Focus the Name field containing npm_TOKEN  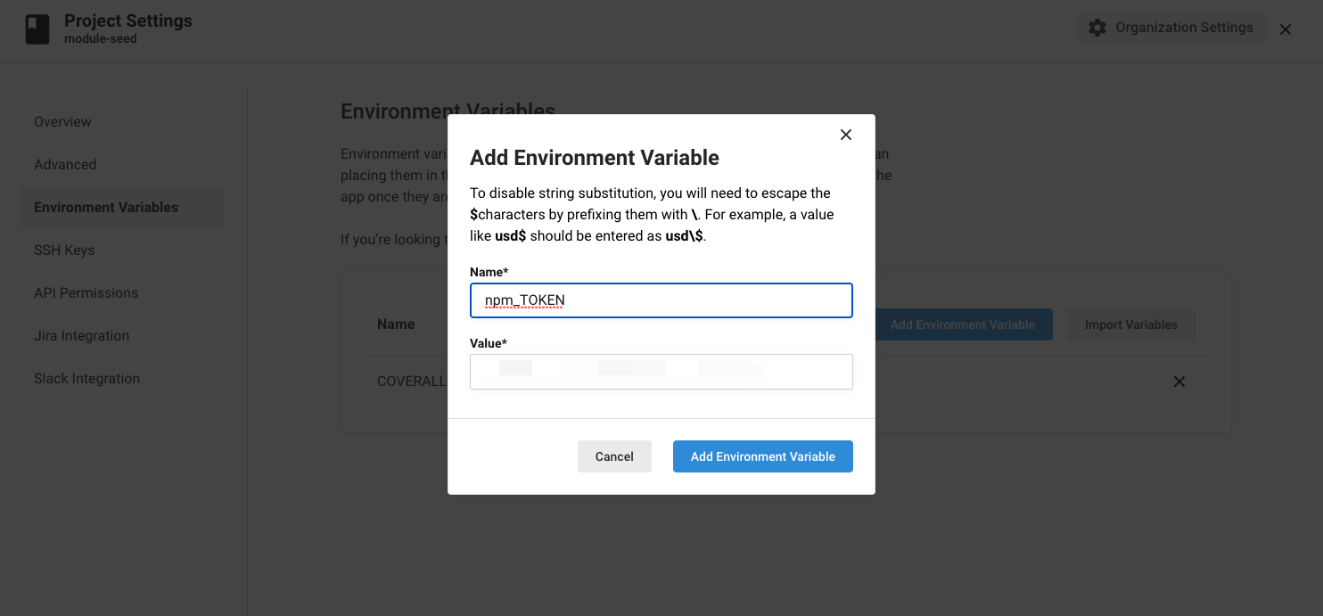click(x=661, y=300)
